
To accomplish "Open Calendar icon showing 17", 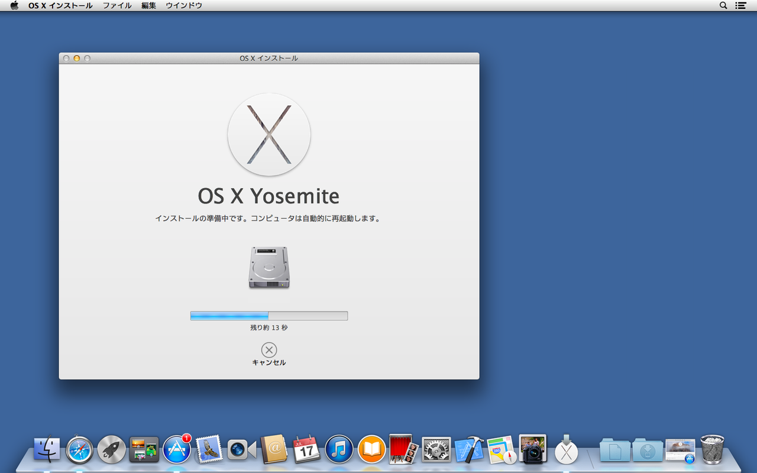I will click(x=306, y=449).
